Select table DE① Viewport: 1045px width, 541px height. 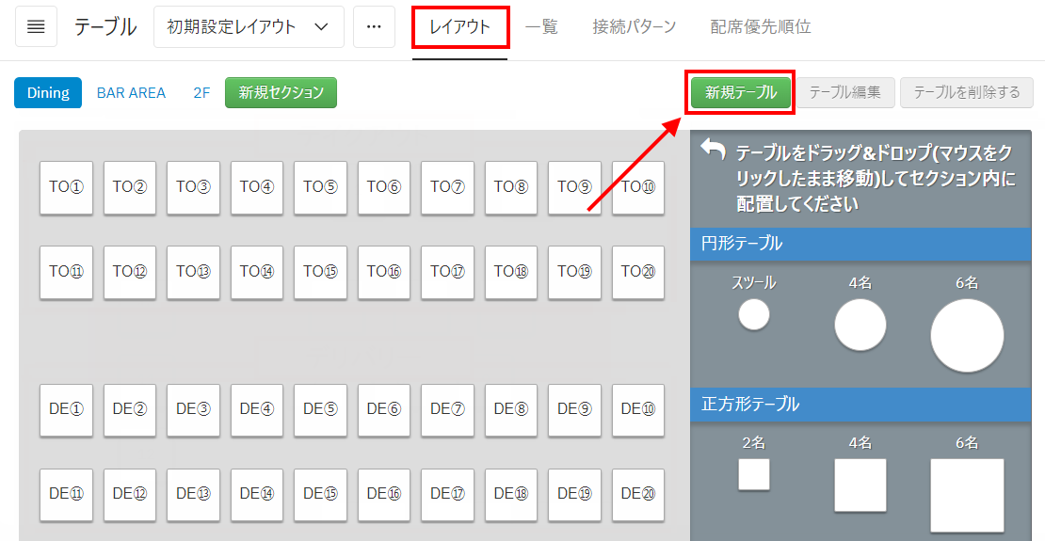tap(66, 410)
